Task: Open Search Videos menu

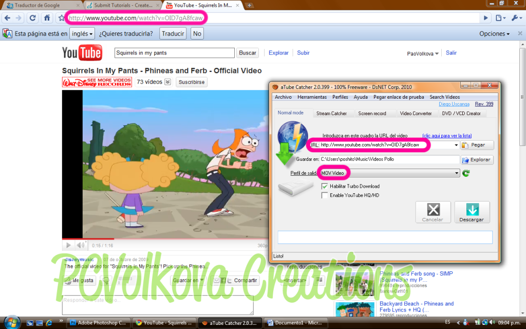Action: (x=444, y=97)
